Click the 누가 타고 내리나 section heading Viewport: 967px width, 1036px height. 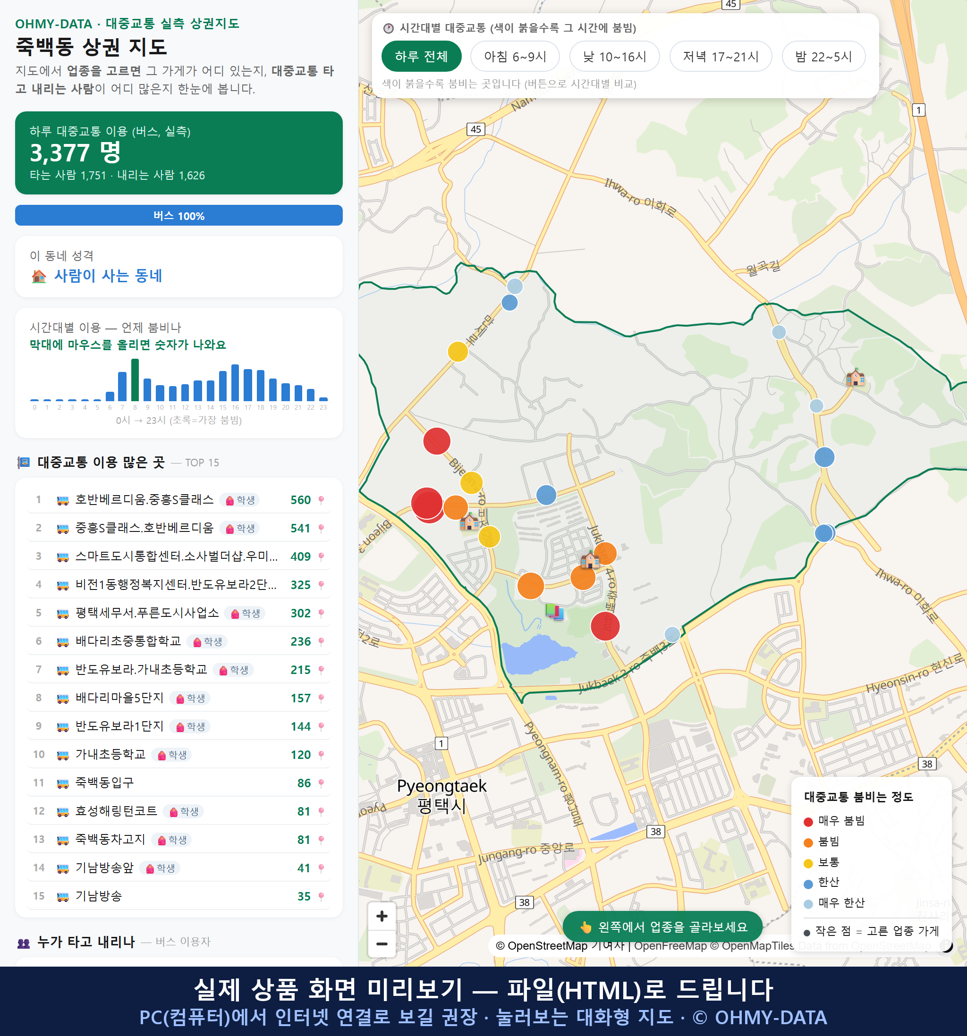coord(86,942)
